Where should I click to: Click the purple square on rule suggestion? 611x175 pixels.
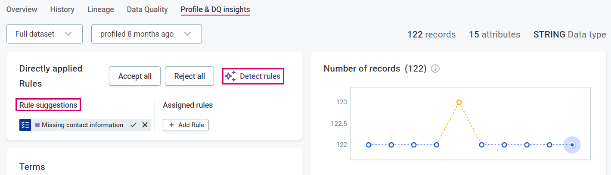click(x=37, y=125)
